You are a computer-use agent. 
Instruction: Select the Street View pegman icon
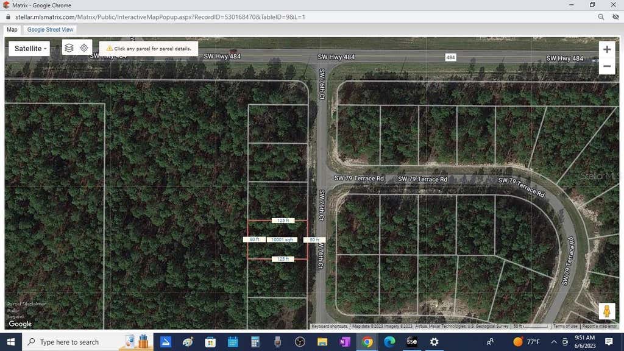(x=606, y=311)
